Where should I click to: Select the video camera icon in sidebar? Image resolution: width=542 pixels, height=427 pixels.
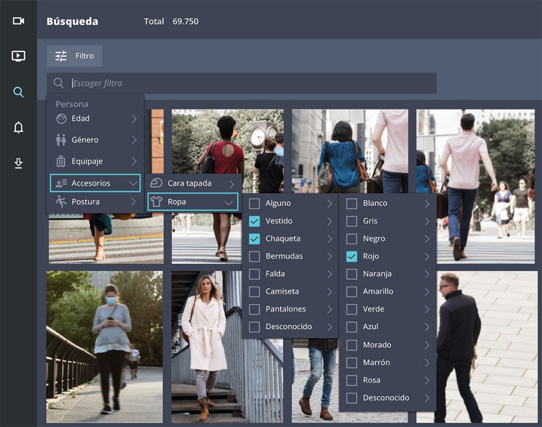[x=17, y=21]
